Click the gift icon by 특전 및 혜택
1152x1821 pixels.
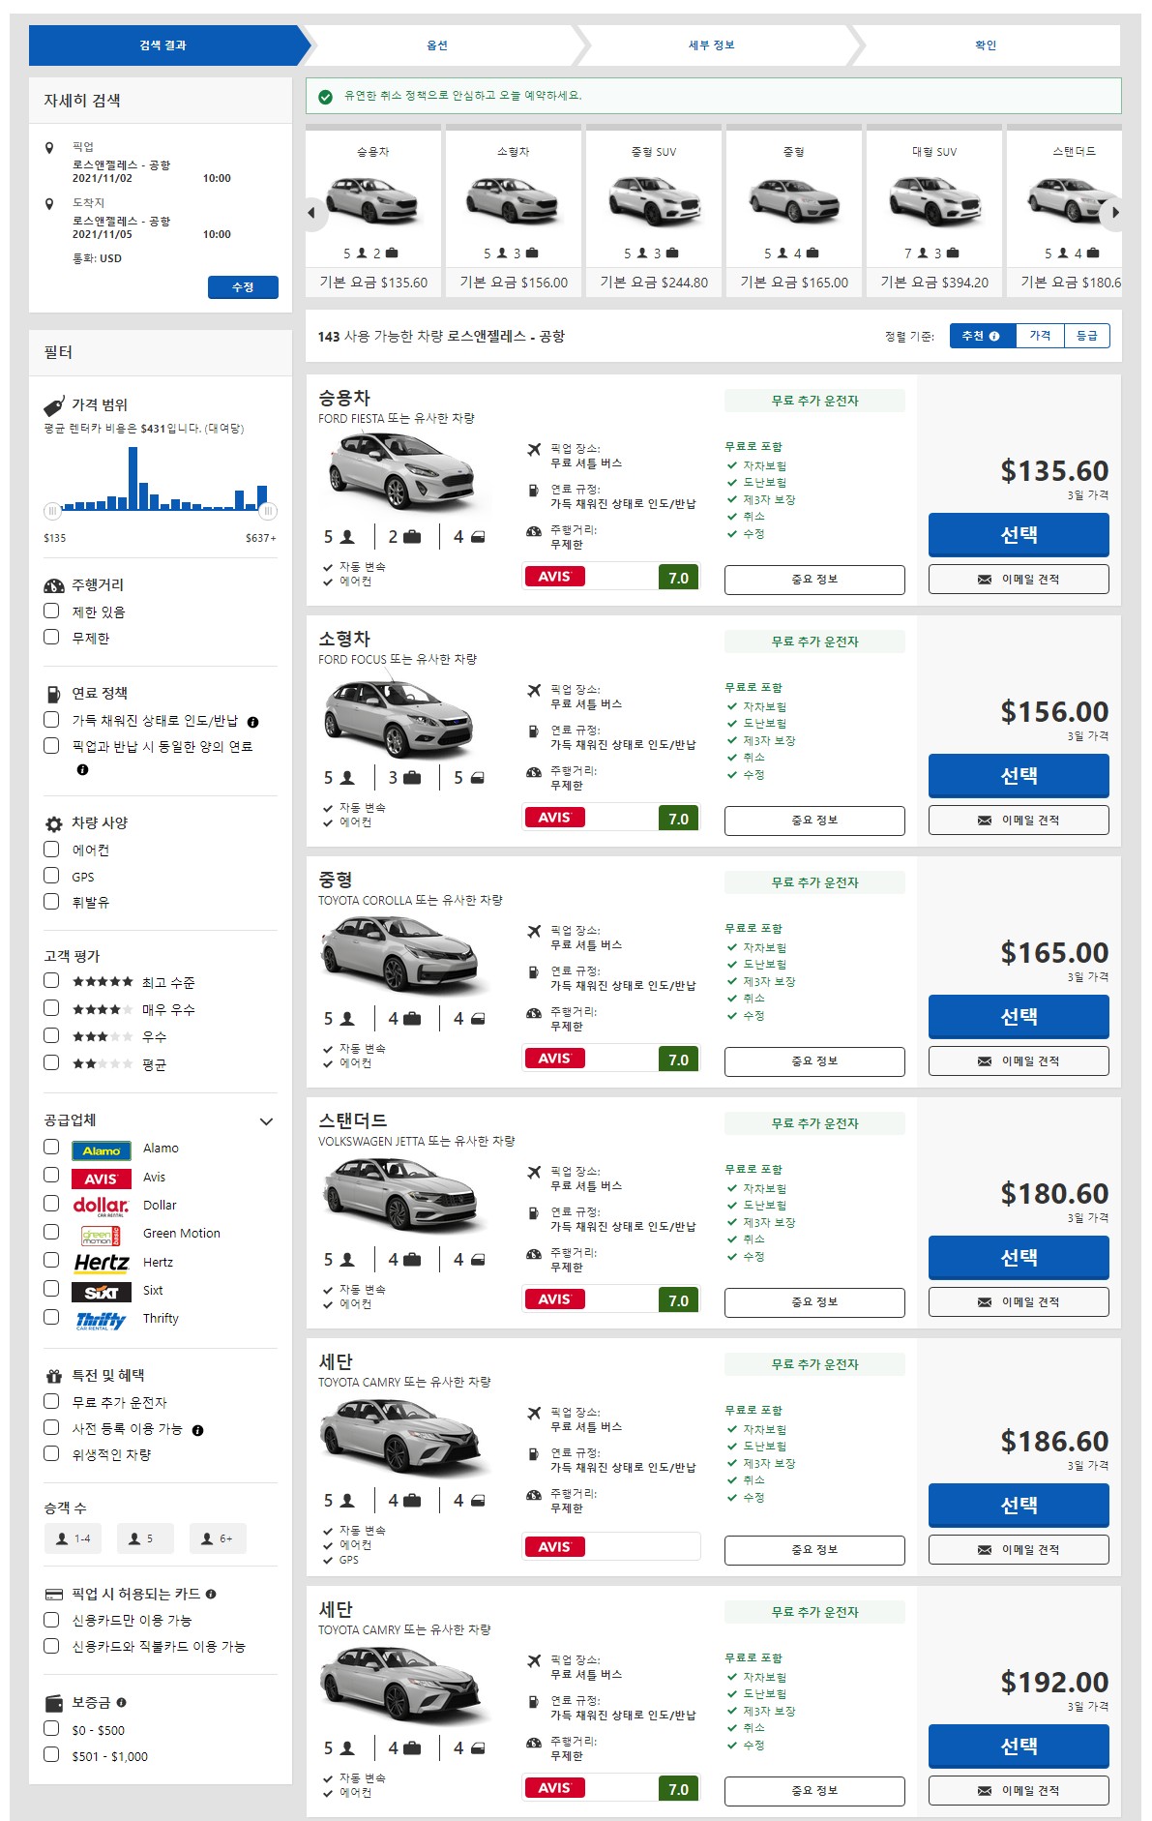[54, 1376]
